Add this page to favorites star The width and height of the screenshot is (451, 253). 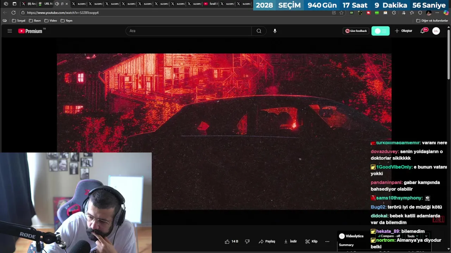click(x=341, y=13)
